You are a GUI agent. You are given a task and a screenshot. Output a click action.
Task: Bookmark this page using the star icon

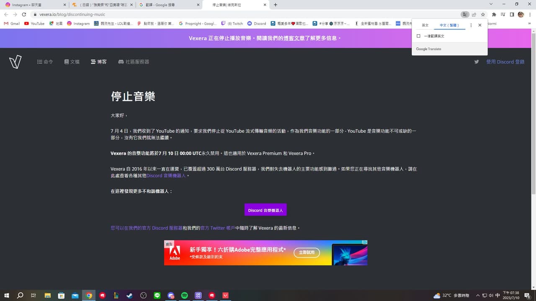[x=483, y=14]
